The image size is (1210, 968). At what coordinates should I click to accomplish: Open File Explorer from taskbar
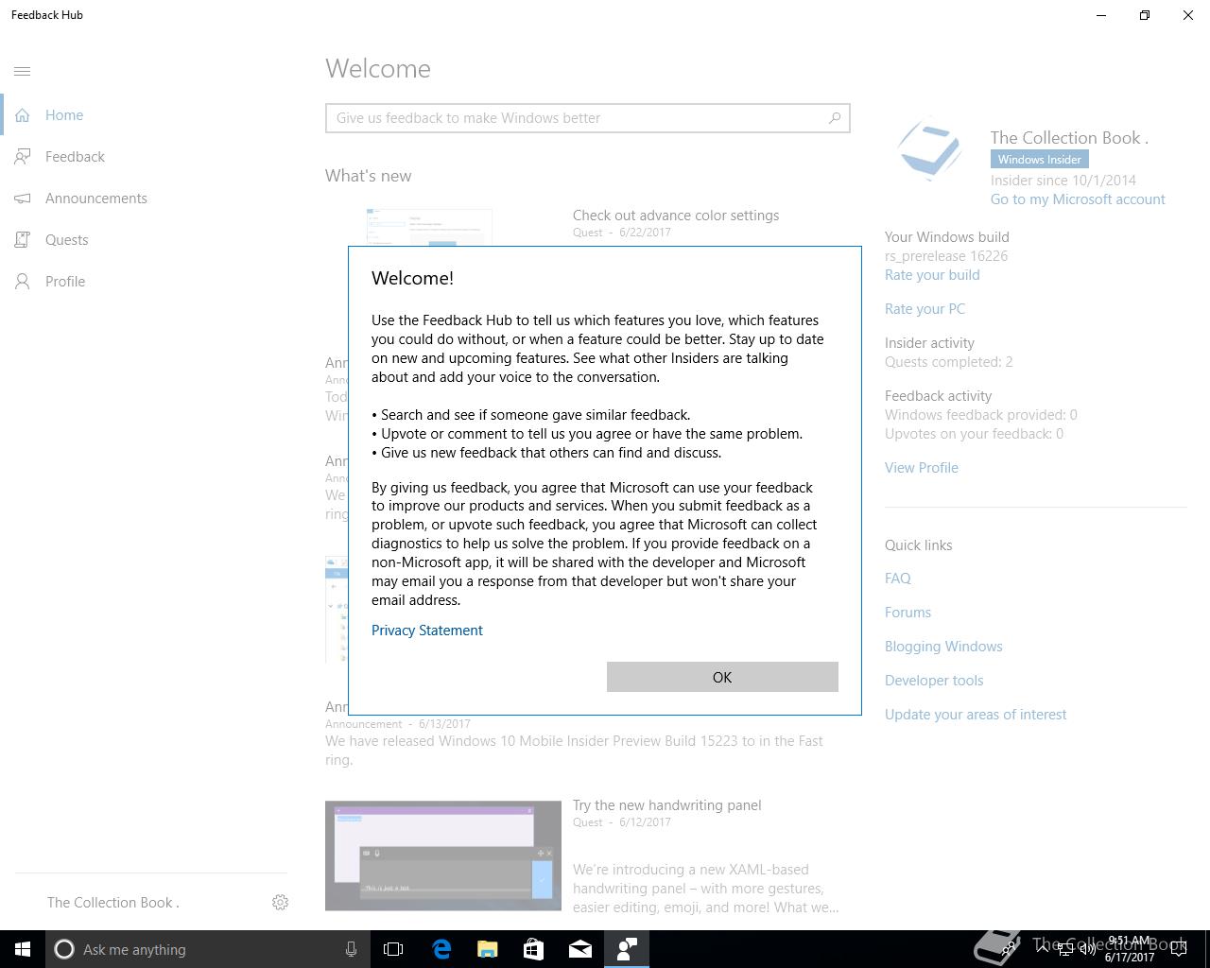[x=488, y=949]
